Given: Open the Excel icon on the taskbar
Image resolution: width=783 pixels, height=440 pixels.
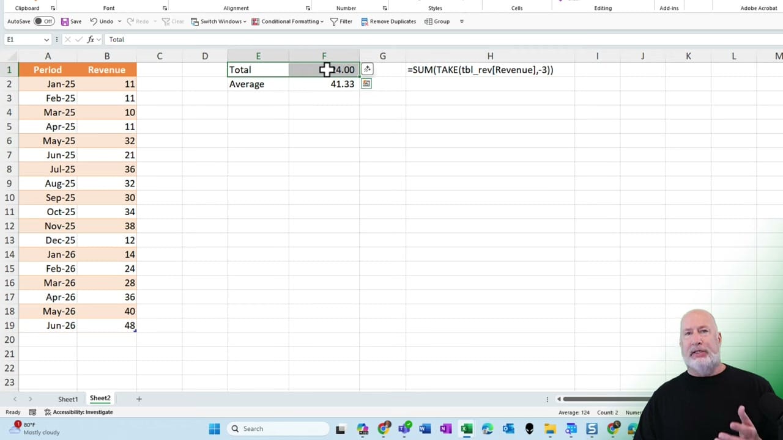Looking at the screenshot, I should point(466,428).
